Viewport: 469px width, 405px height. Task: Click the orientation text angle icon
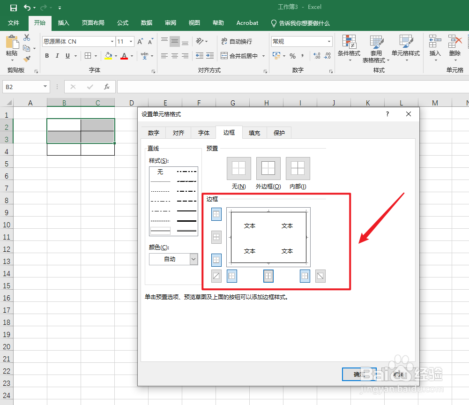200,41
